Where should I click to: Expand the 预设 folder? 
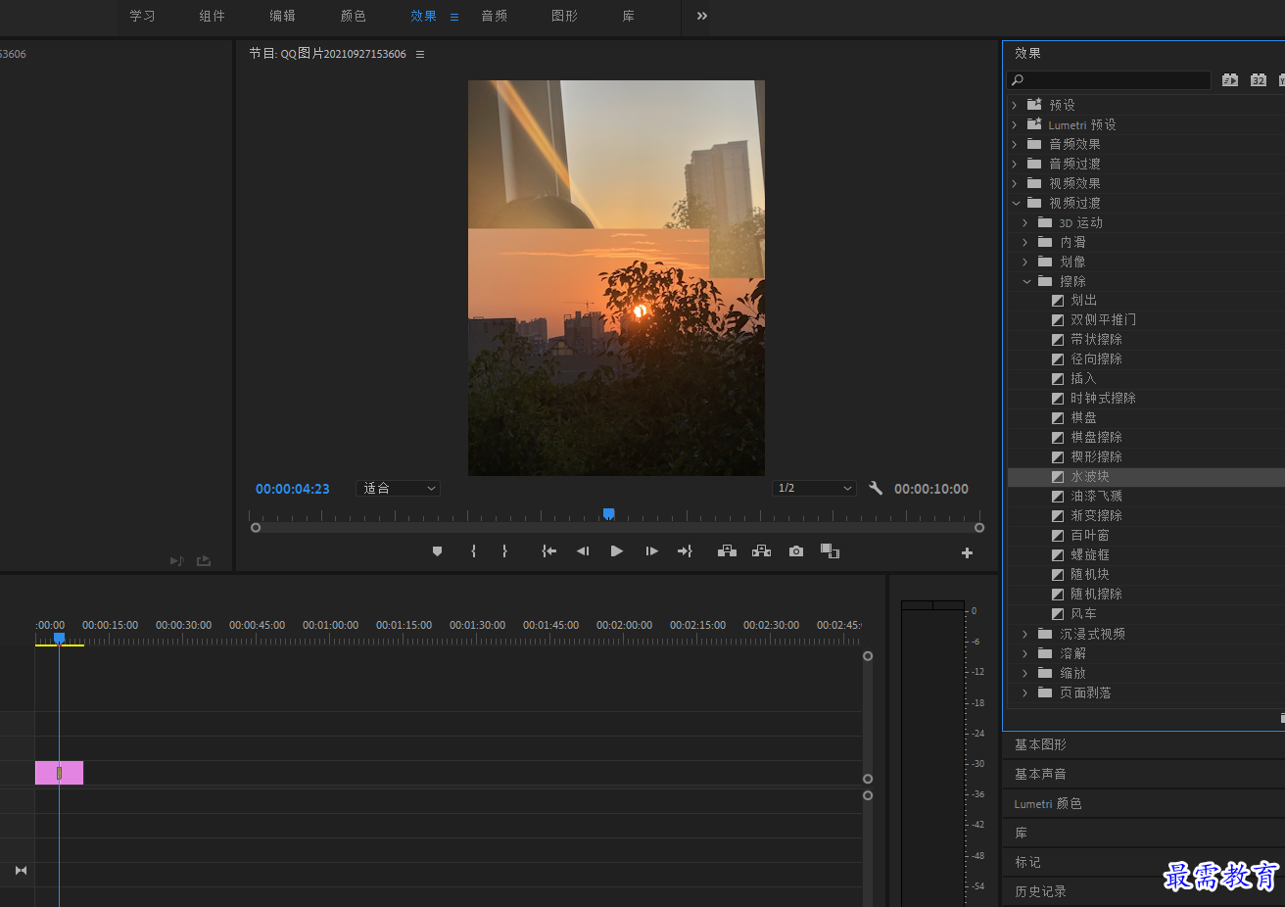[x=1015, y=105]
